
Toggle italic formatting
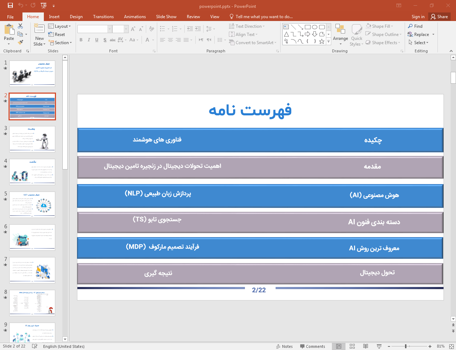coord(89,40)
